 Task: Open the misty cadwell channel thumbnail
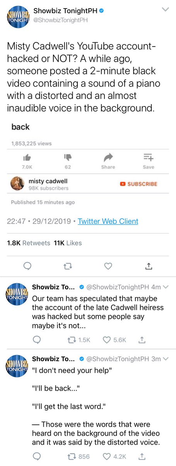[x=18, y=184]
